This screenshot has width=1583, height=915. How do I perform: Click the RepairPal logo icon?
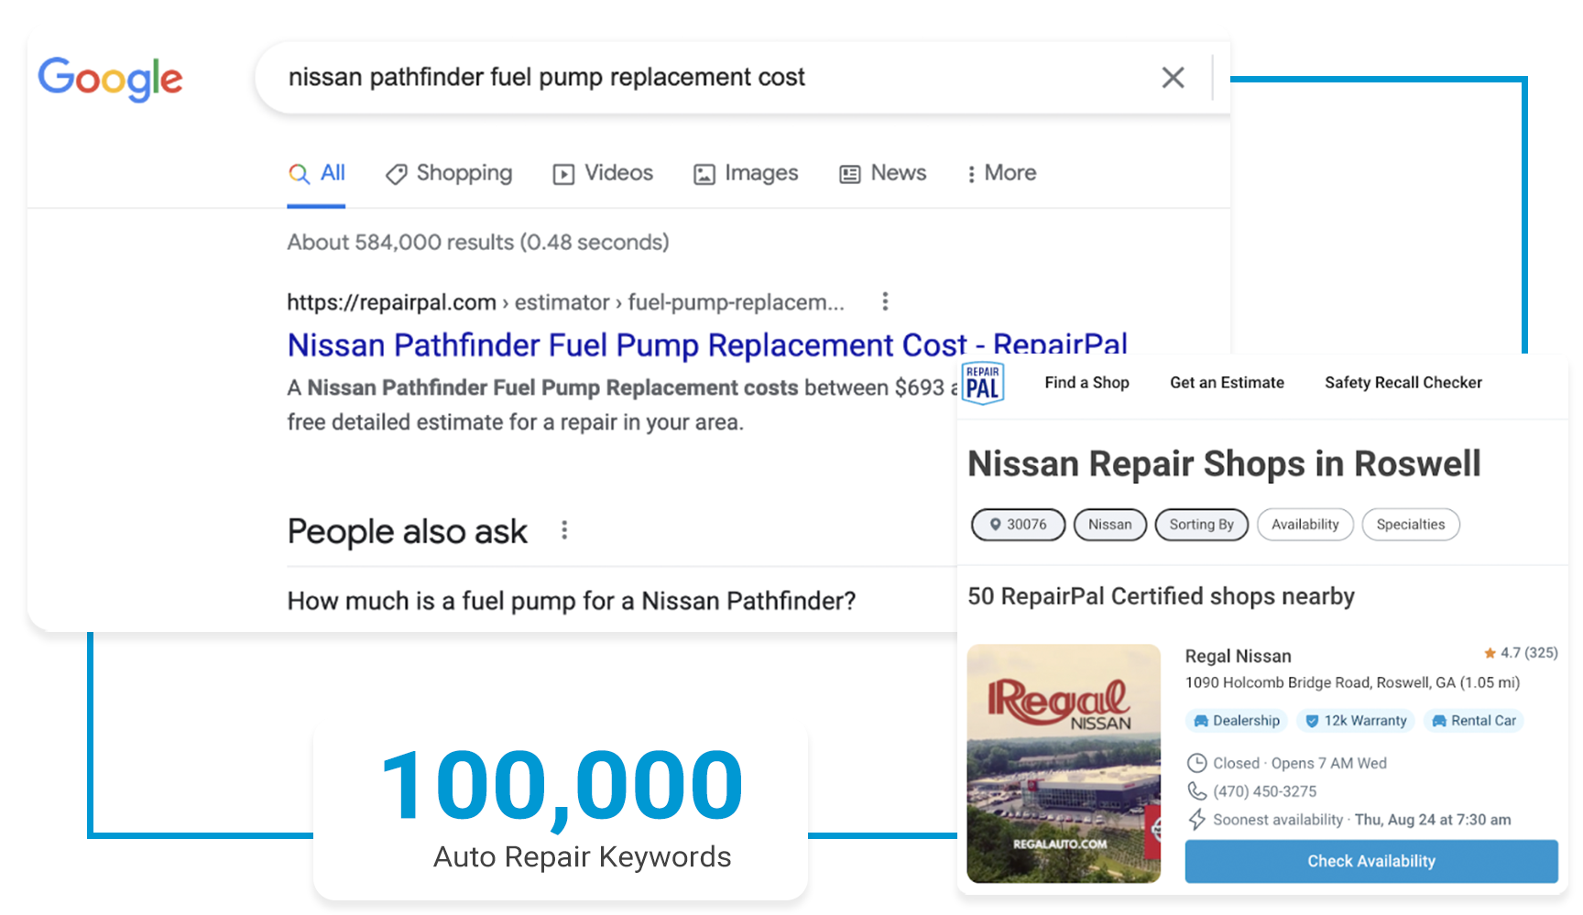pos(983,383)
